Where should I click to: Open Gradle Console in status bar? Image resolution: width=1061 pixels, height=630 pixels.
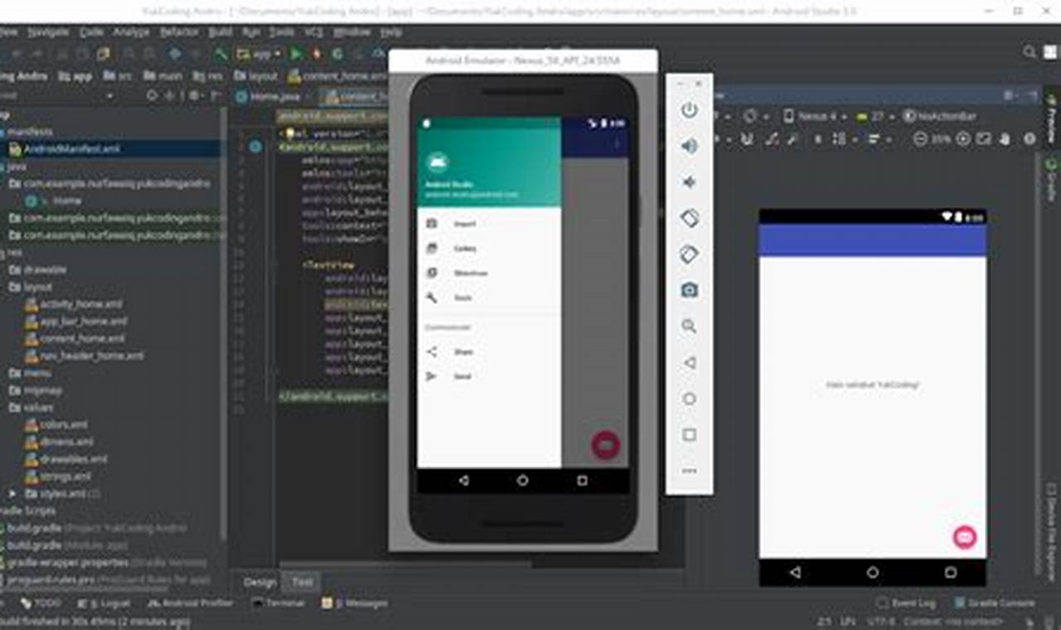pos(995,603)
